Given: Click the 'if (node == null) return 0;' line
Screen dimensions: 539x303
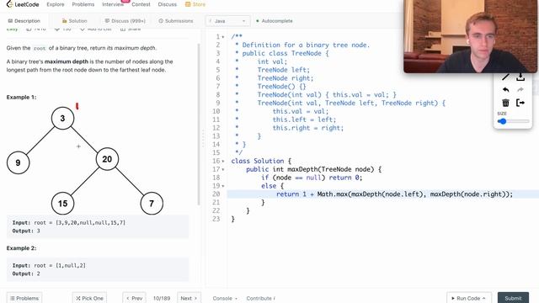Looking at the screenshot, I should pyautogui.click(x=312, y=178).
